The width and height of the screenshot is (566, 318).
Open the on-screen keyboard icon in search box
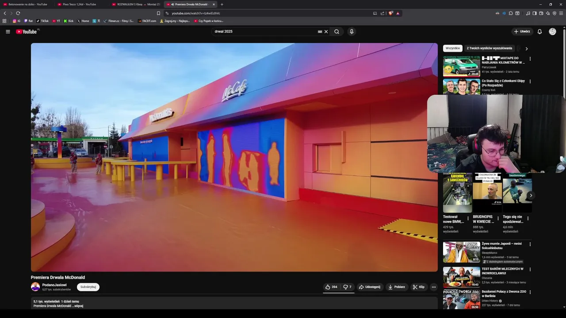320,31
